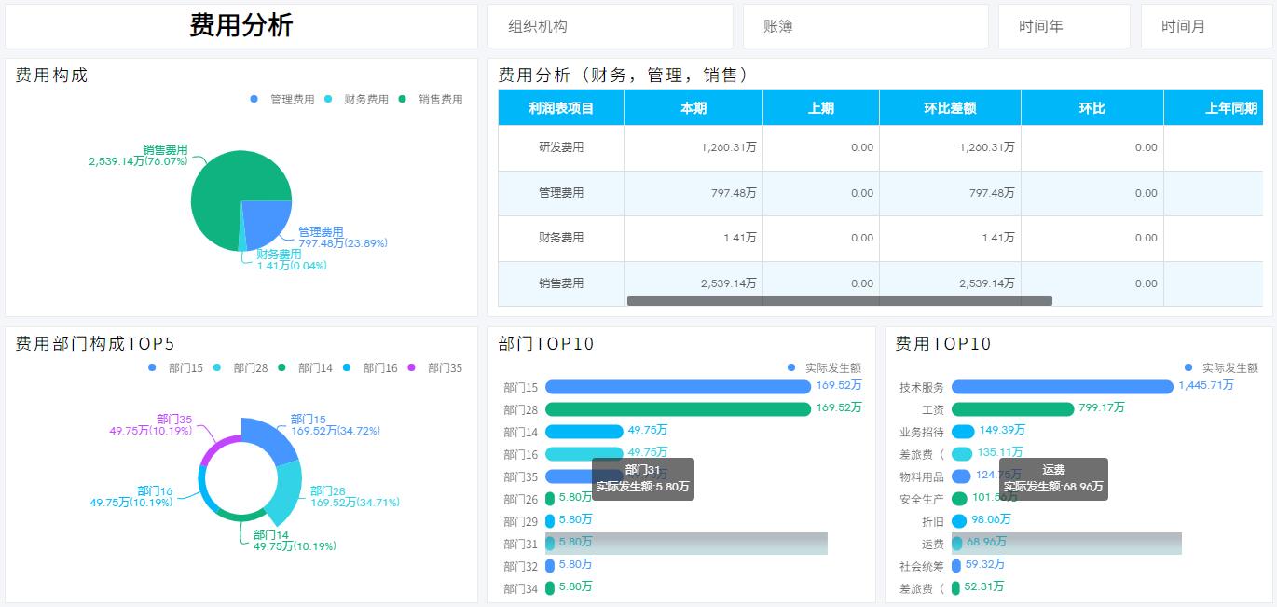Open the 时间月 filter selector
The width and height of the screenshot is (1277, 607).
[1206, 26]
